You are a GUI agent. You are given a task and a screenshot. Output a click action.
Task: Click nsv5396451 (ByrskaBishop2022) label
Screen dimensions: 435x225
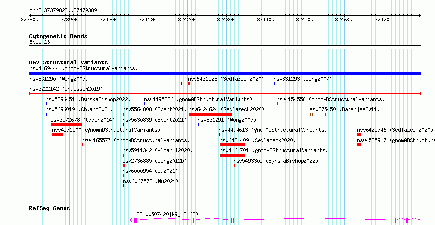(x=88, y=99)
